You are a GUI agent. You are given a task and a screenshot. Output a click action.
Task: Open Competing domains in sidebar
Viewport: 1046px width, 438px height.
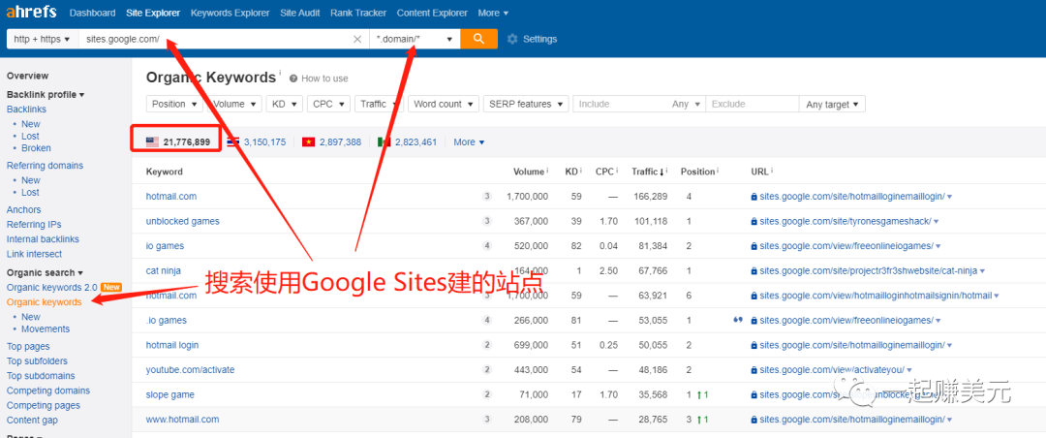tap(48, 391)
